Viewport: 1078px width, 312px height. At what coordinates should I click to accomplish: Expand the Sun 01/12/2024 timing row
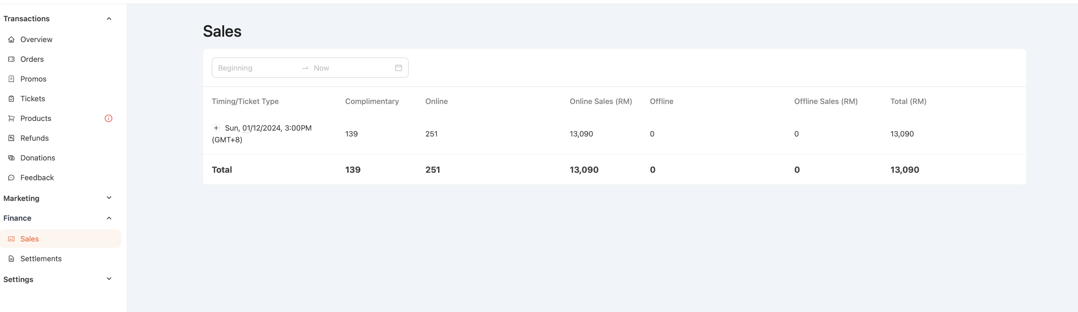click(x=216, y=128)
